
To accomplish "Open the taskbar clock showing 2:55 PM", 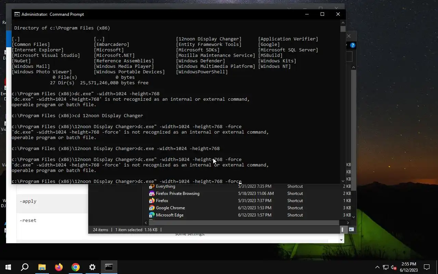I will coord(408,267).
